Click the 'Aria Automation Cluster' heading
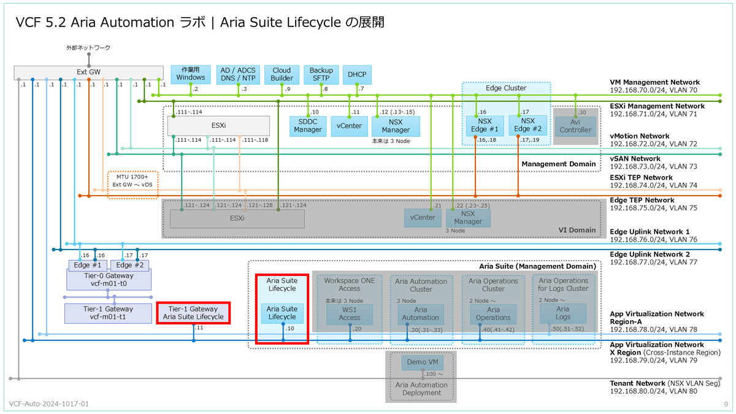Viewport: 736px width, 414px height. tap(421, 285)
